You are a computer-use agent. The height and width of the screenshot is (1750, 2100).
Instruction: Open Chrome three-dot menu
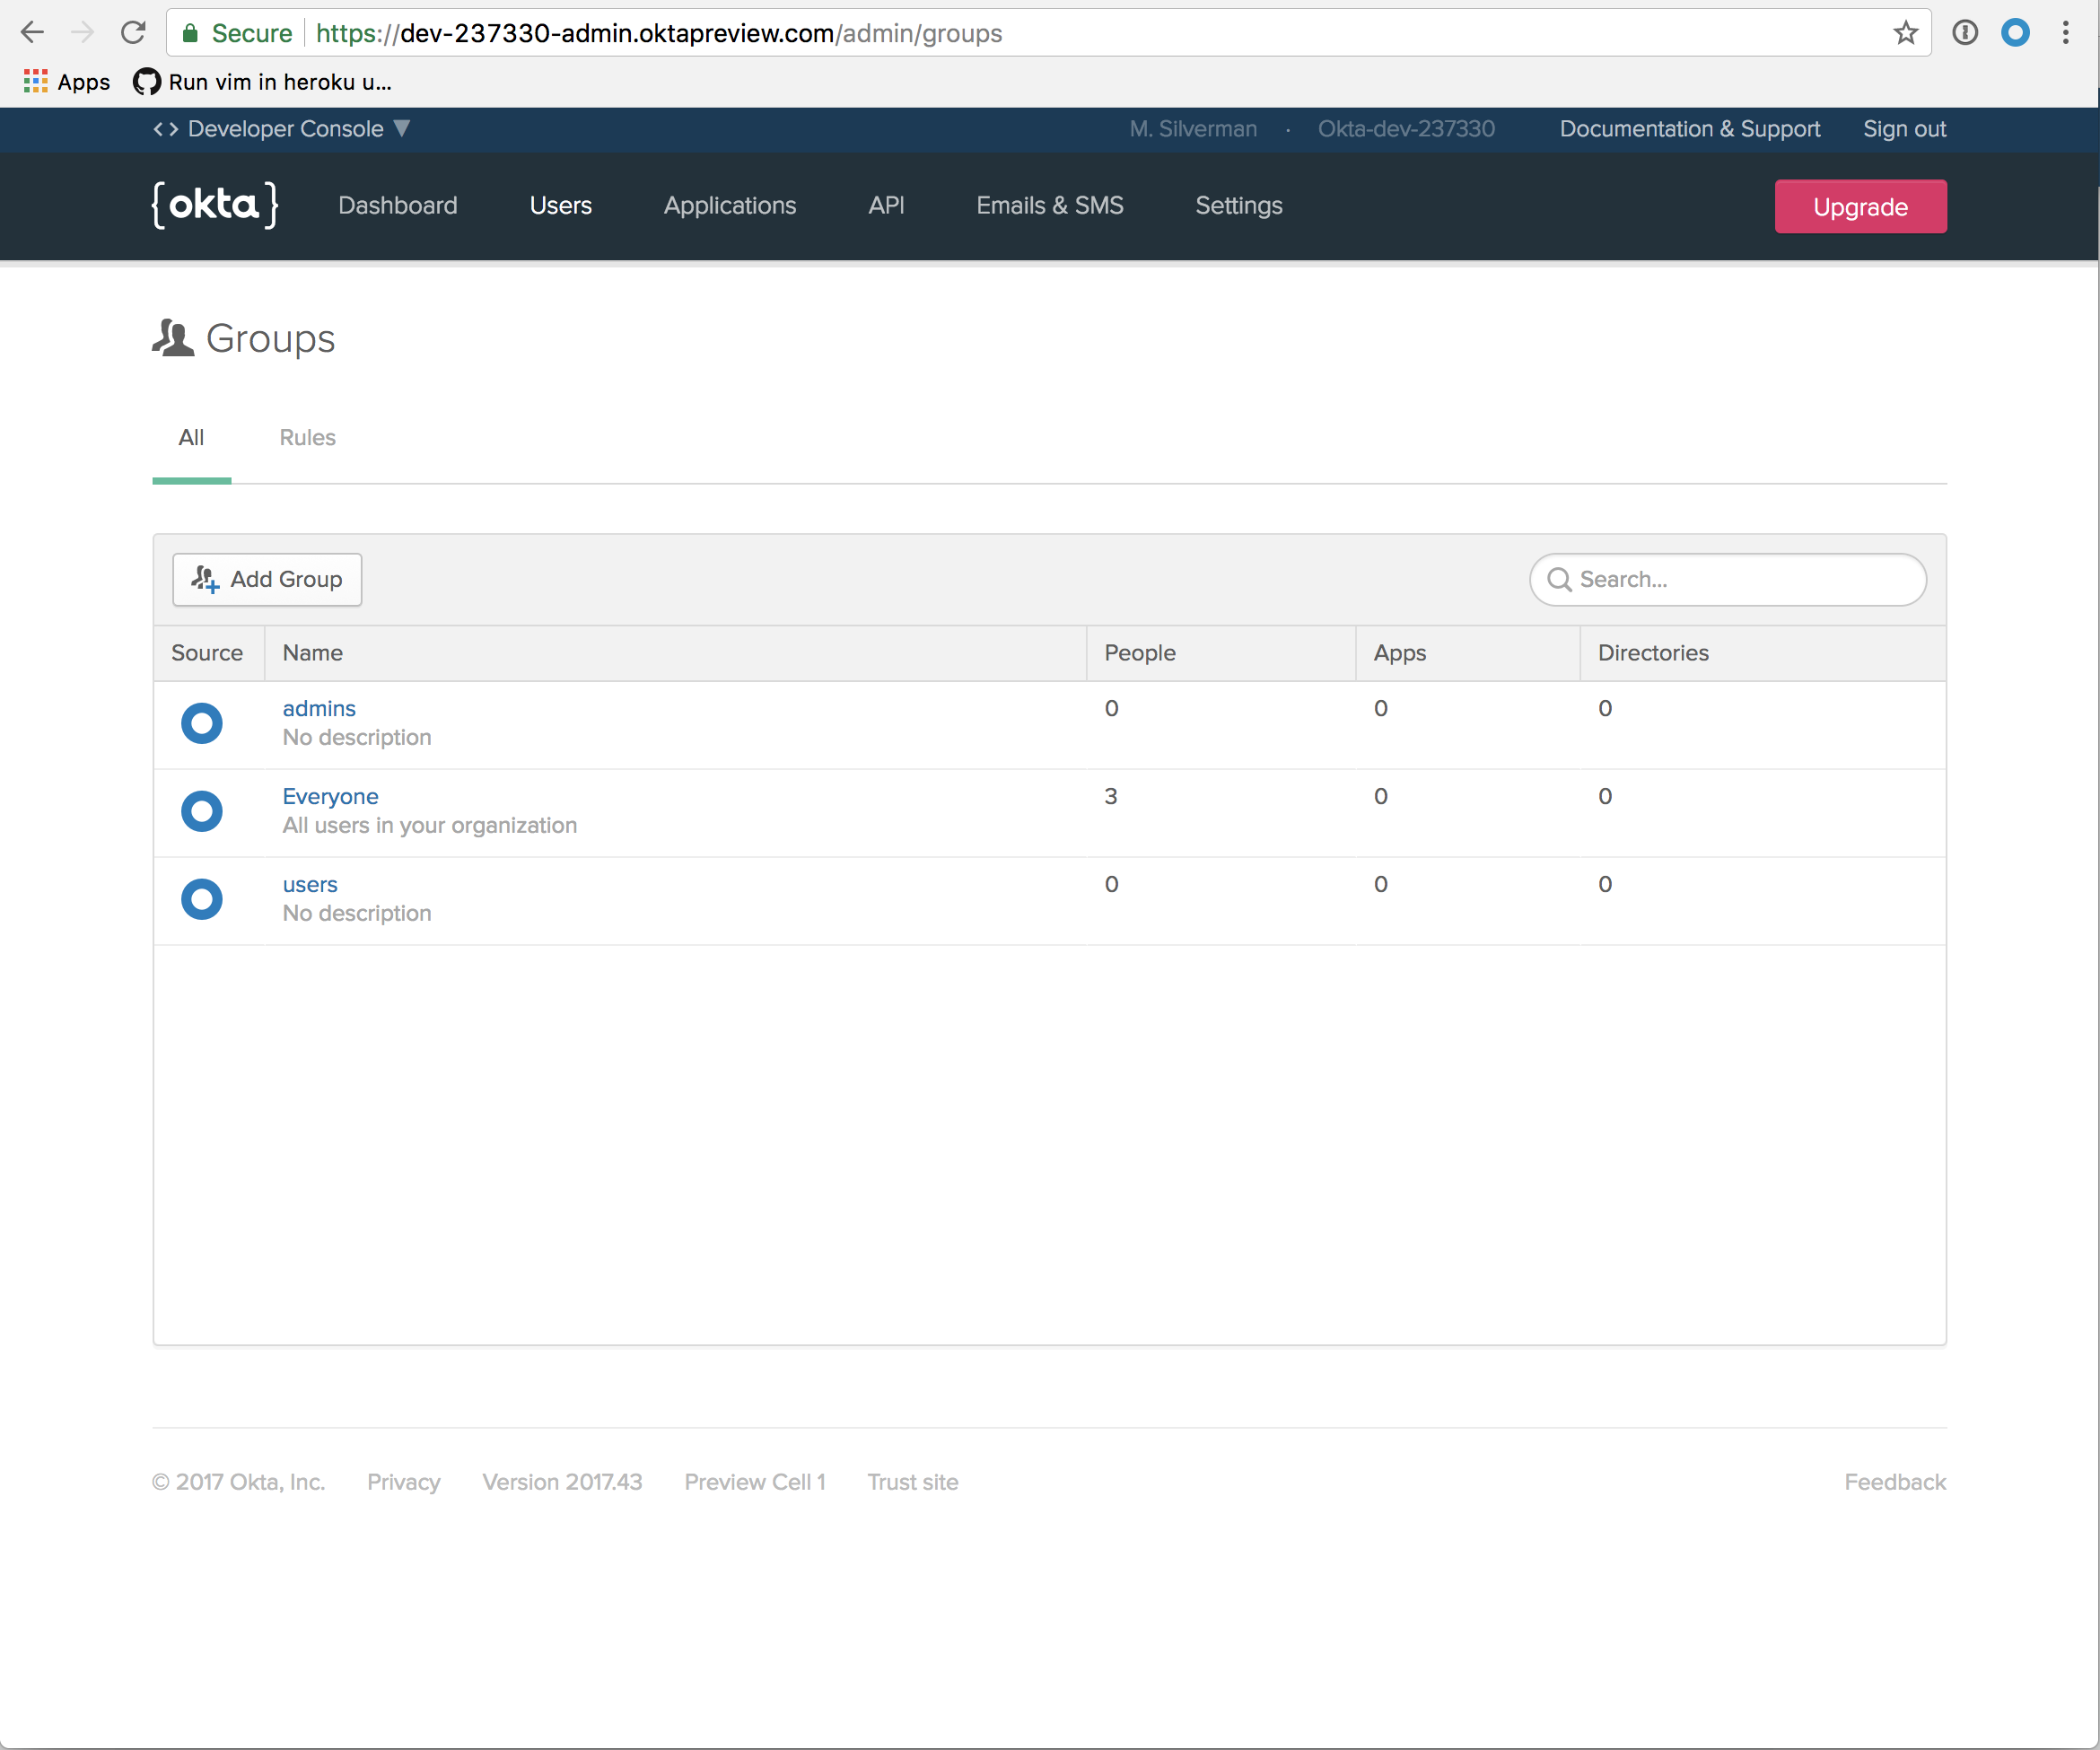pos(2065,33)
